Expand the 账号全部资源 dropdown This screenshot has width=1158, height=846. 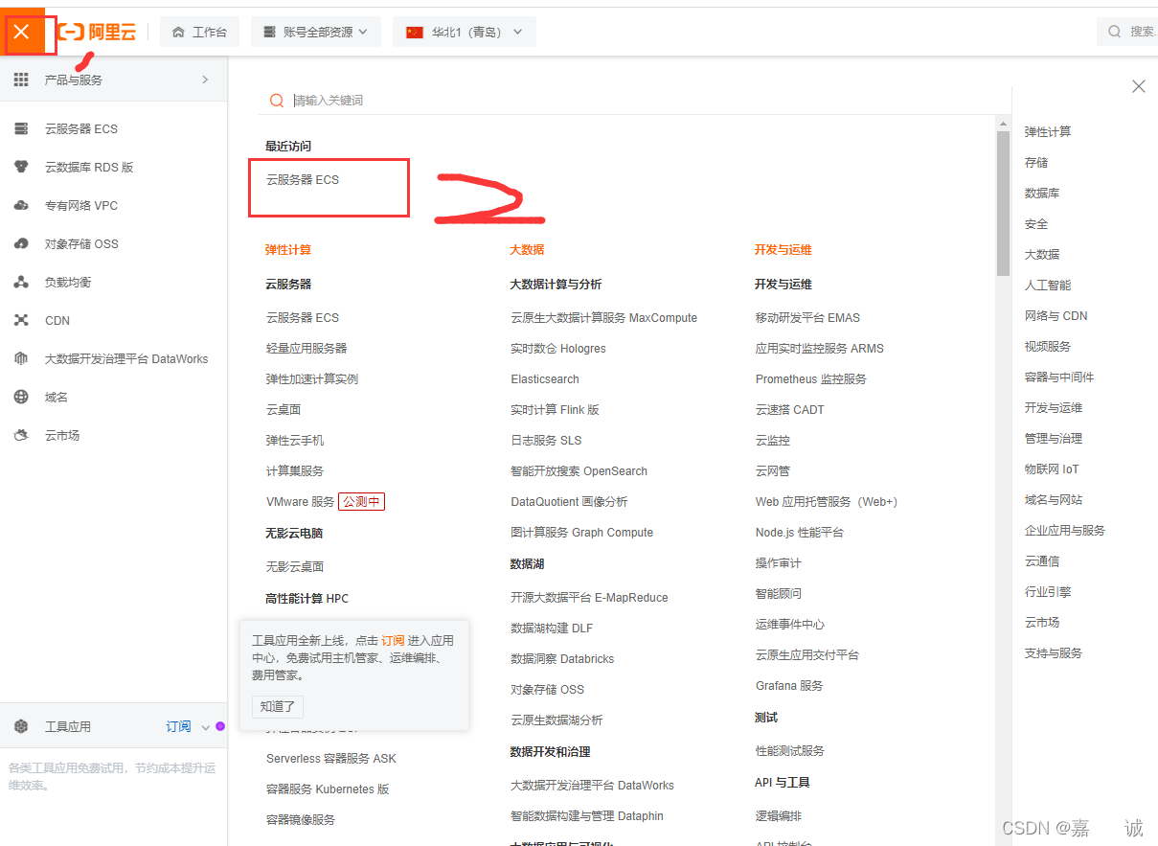[316, 31]
